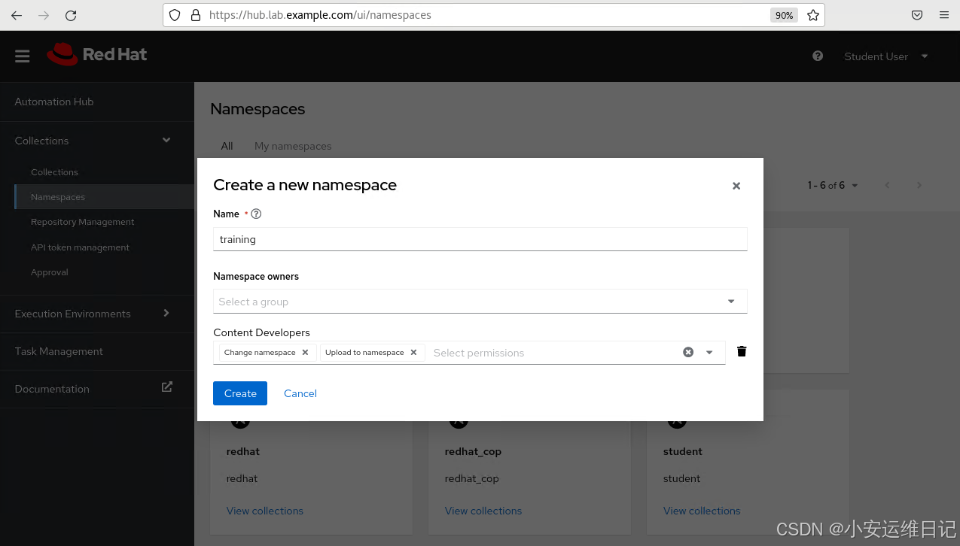960x546 pixels.
Task: View collections for student namespace
Action: coord(702,511)
